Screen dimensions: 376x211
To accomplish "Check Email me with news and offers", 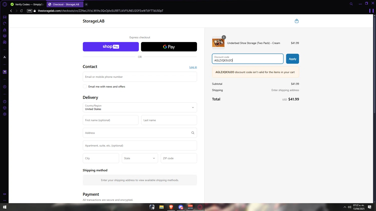I will pyautogui.click(x=85, y=86).
